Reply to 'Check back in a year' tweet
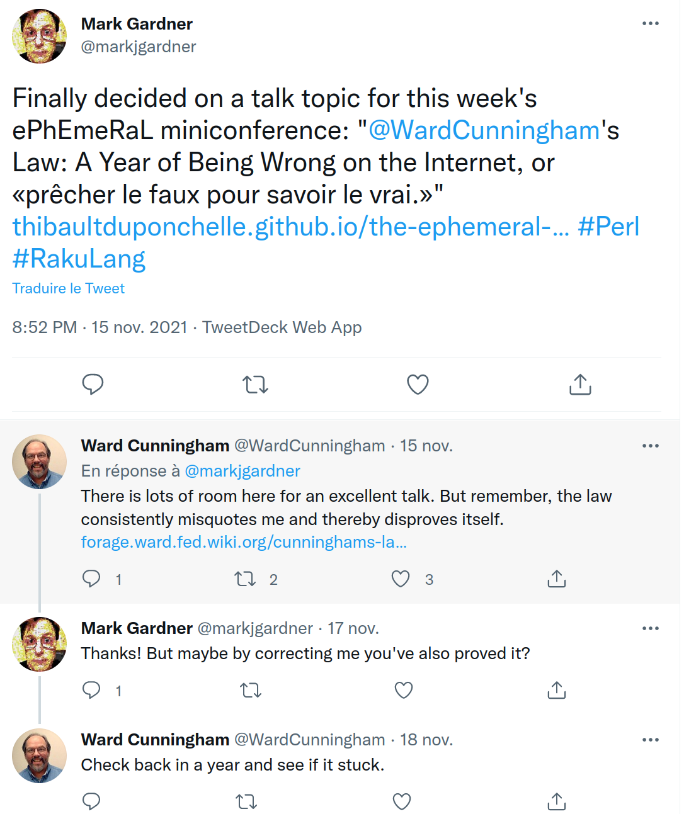 [91, 801]
